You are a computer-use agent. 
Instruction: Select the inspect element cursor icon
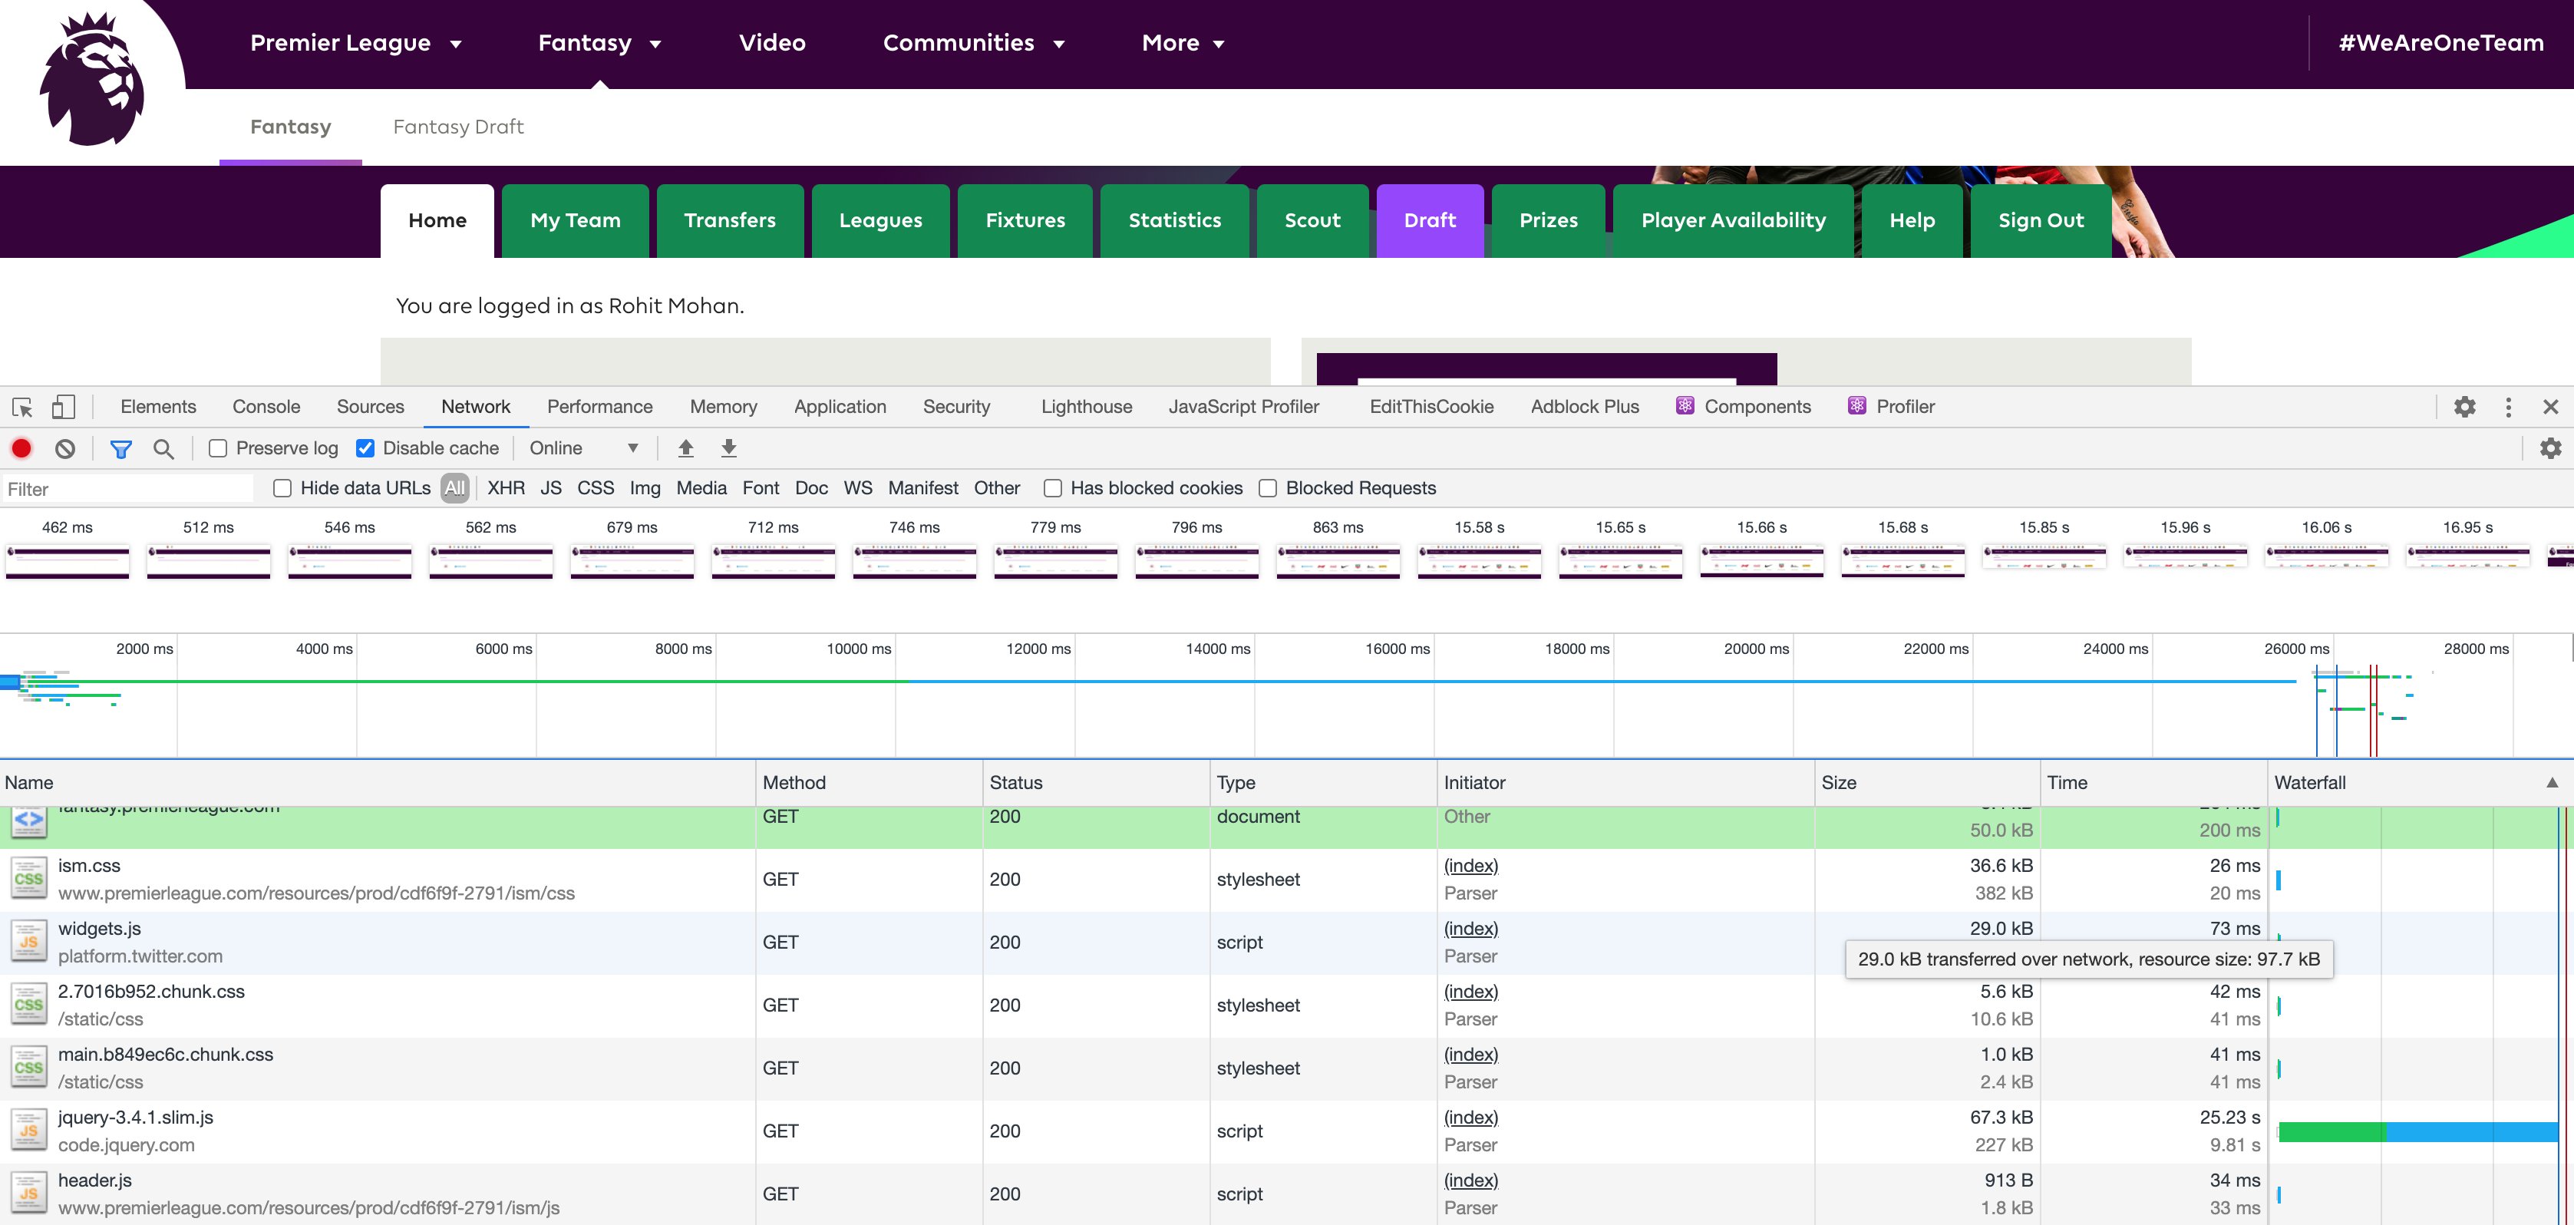pos(22,407)
